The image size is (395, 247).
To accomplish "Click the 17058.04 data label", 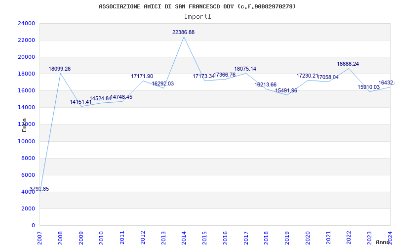I will (327, 78).
